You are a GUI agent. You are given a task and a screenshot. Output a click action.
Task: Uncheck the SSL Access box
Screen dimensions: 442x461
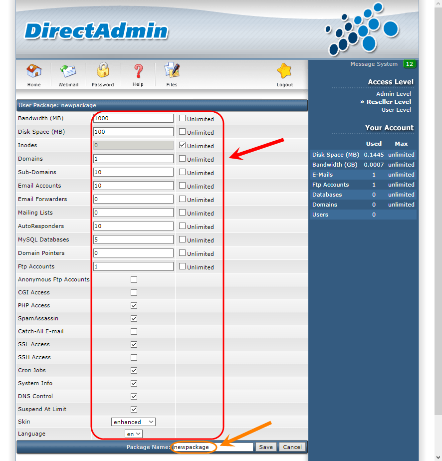click(134, 344)
